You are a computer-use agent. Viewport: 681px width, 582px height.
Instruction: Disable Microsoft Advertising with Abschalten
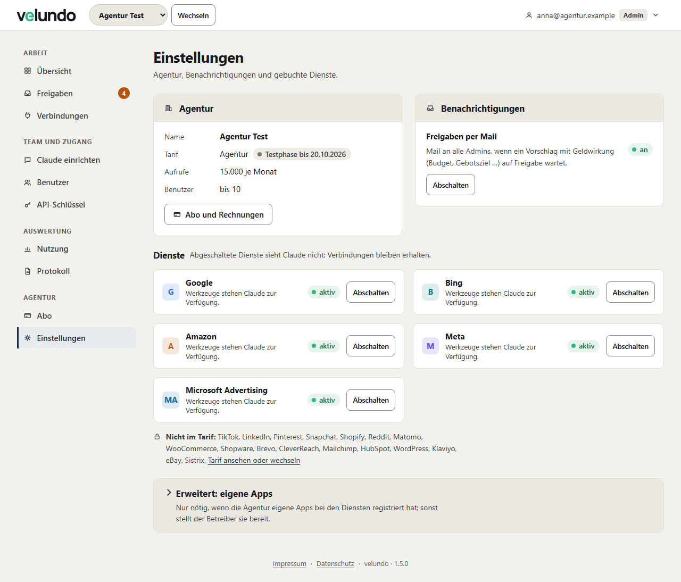coord(371,400)
